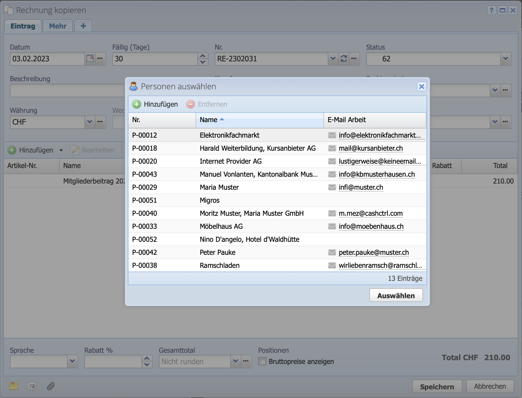Switch to the Mehr tab
Viewport: 522px width, 398px height.
tap(58, 26)
